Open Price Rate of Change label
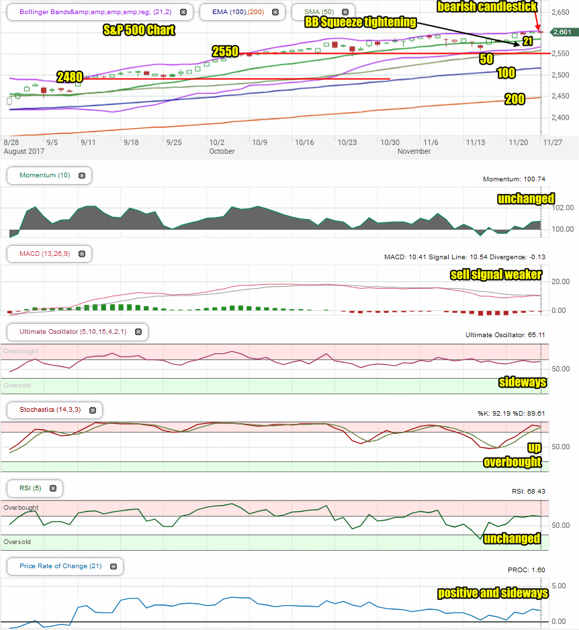This screenshot has height=630, width=579. coord(60,566)
